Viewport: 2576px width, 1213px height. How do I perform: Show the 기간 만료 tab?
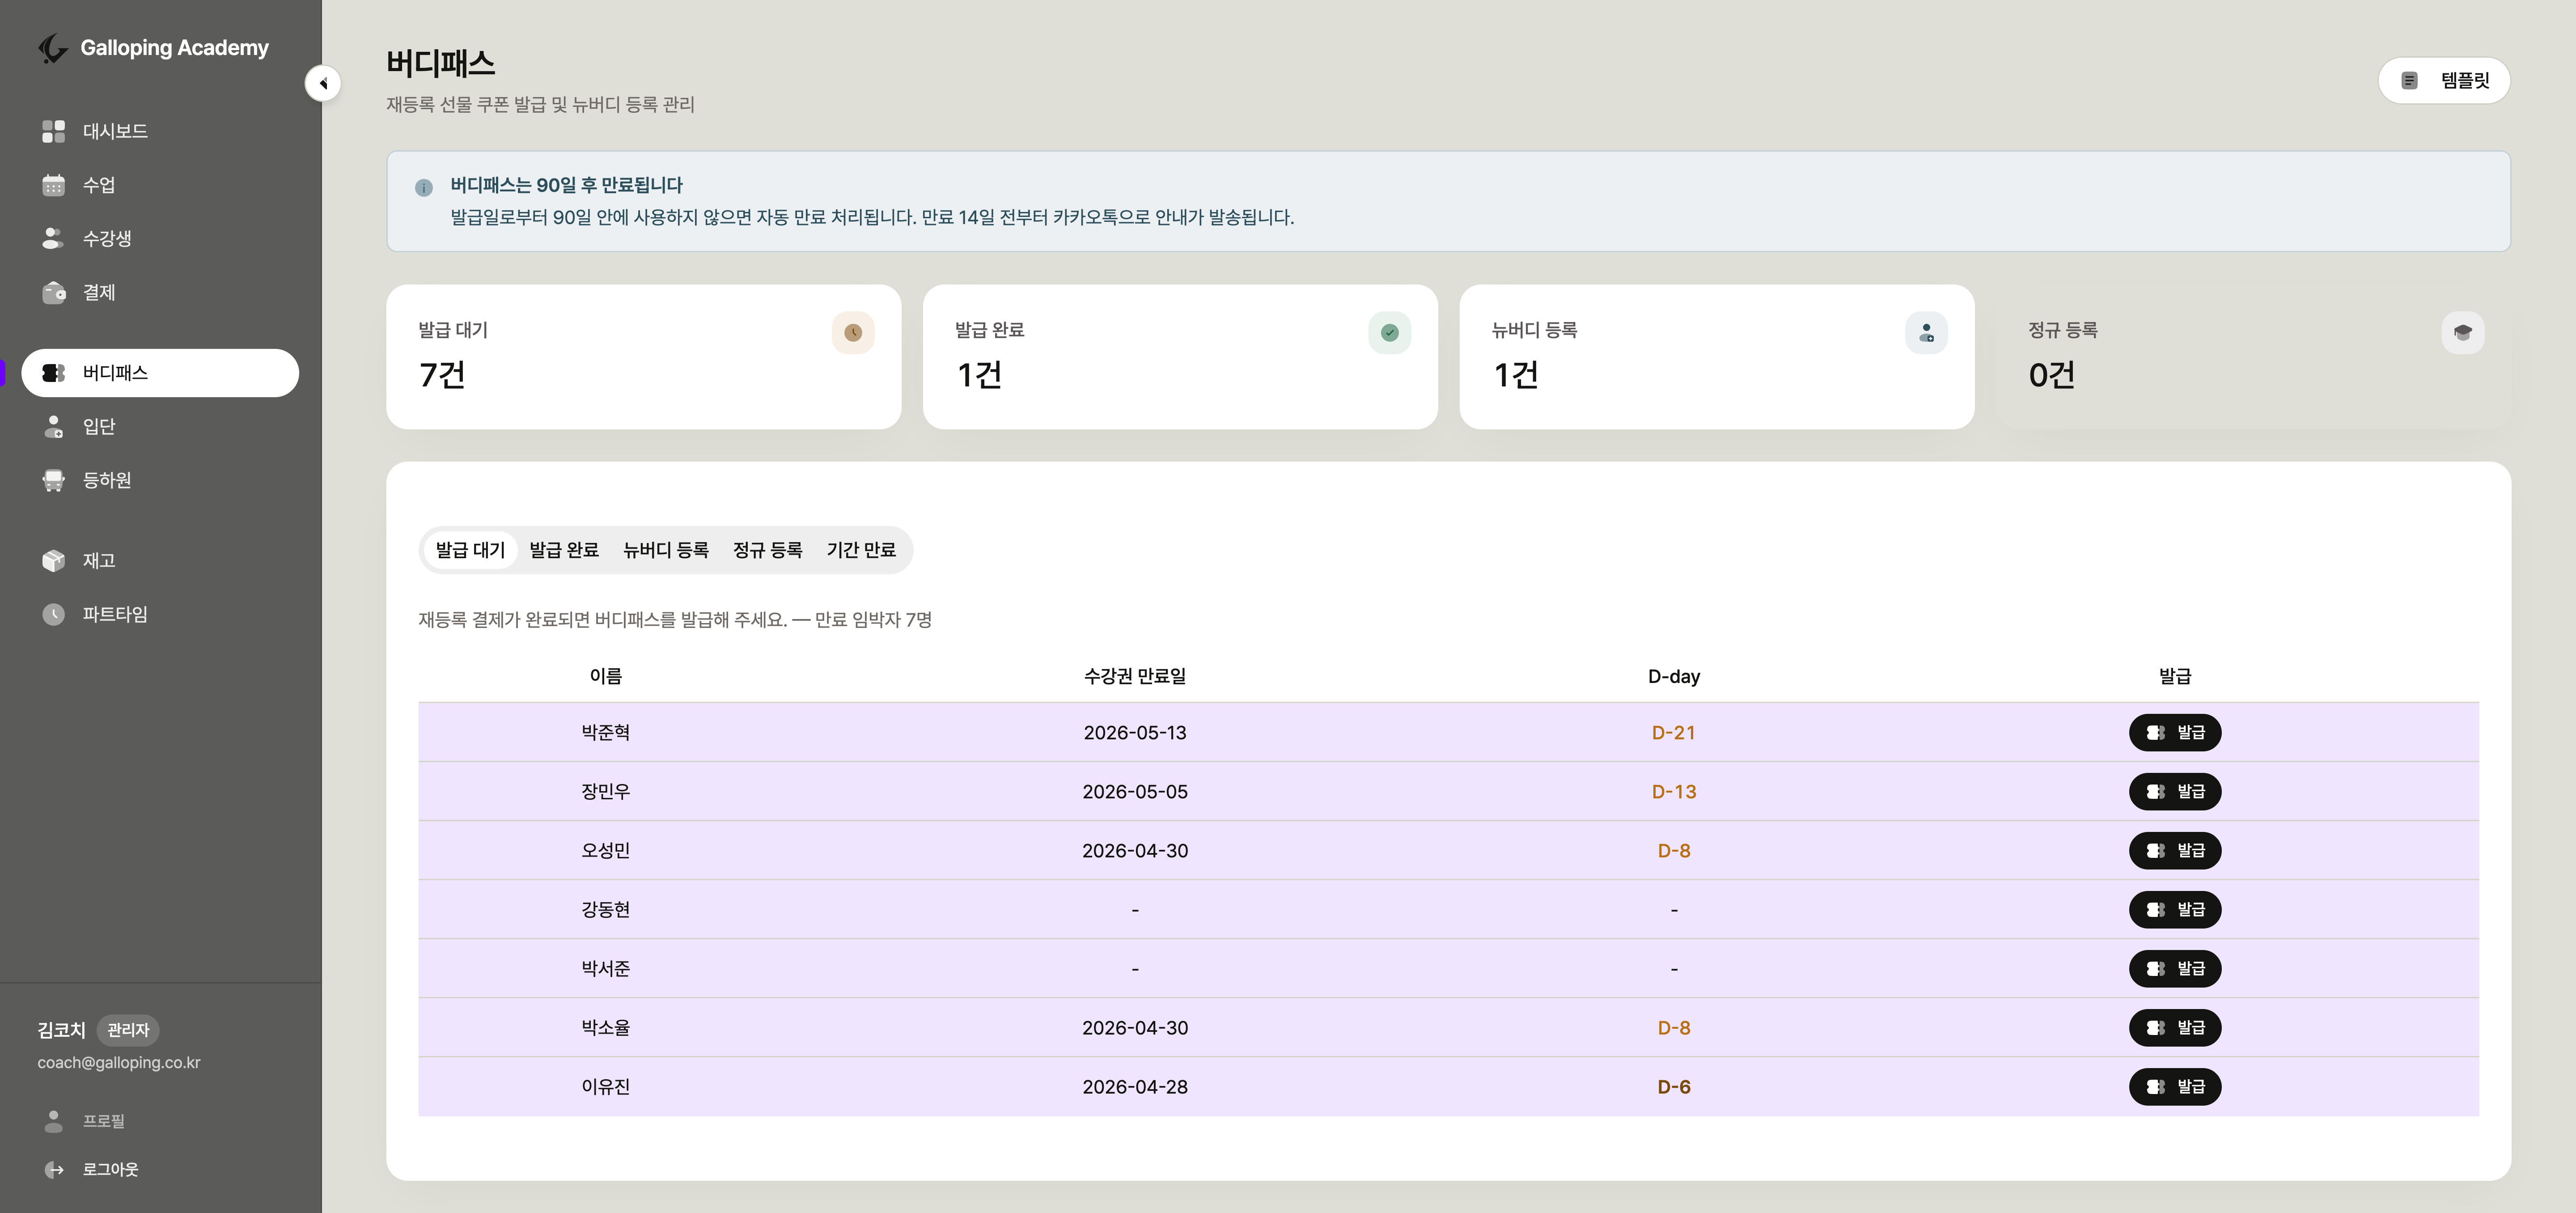pos(861,550)
